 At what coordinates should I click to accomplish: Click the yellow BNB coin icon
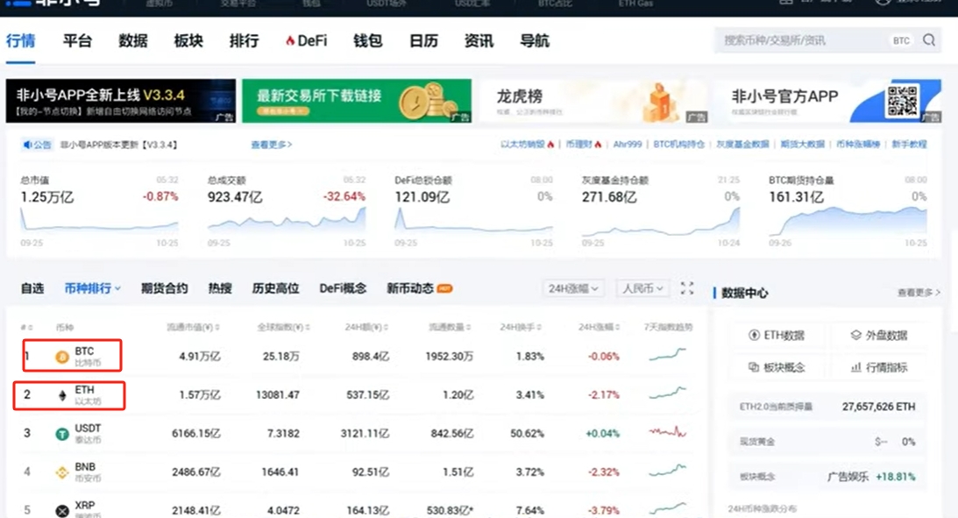coord(61,472)
